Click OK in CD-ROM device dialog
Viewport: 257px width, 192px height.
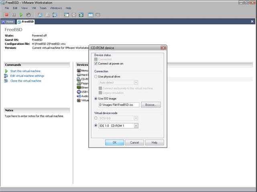click(114, 142)
